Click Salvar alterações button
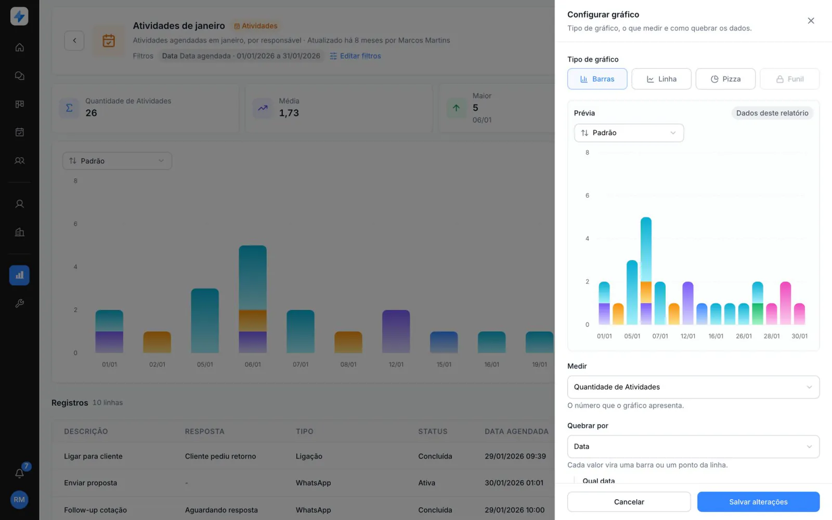Screen dimensions: 832x520 (x=758, y=502)
